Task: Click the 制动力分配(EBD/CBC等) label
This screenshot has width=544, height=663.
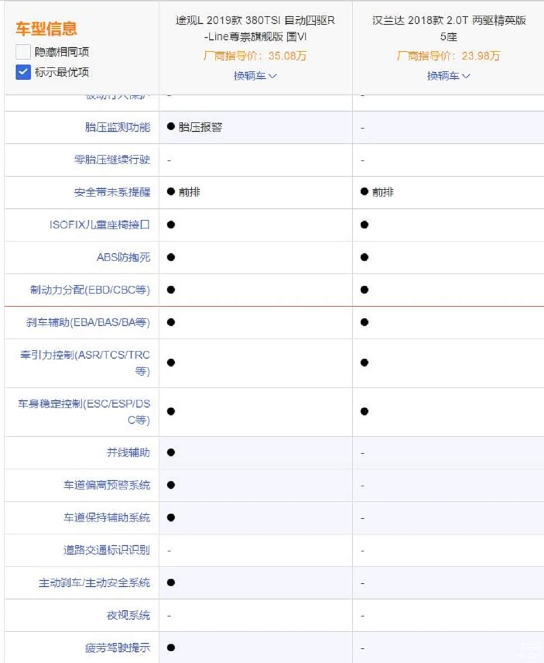Action: 90,290
